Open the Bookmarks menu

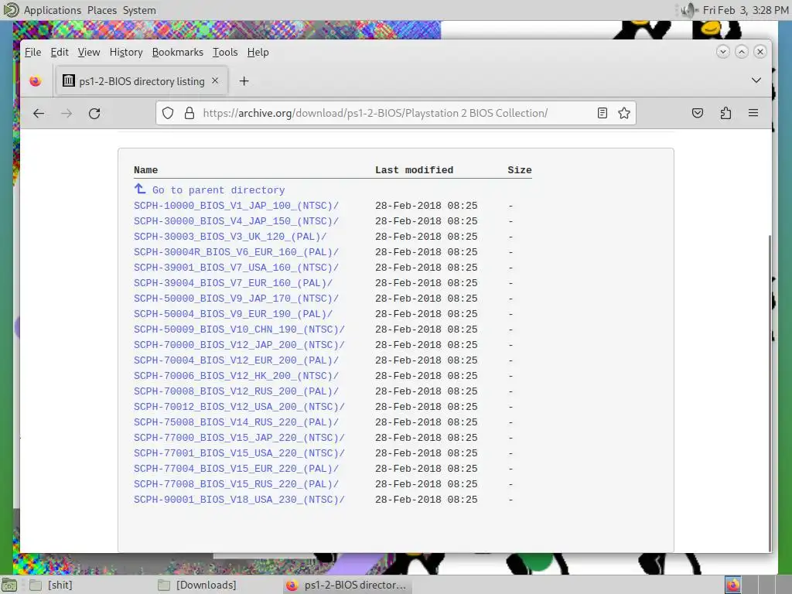click(x=178, y=52)
